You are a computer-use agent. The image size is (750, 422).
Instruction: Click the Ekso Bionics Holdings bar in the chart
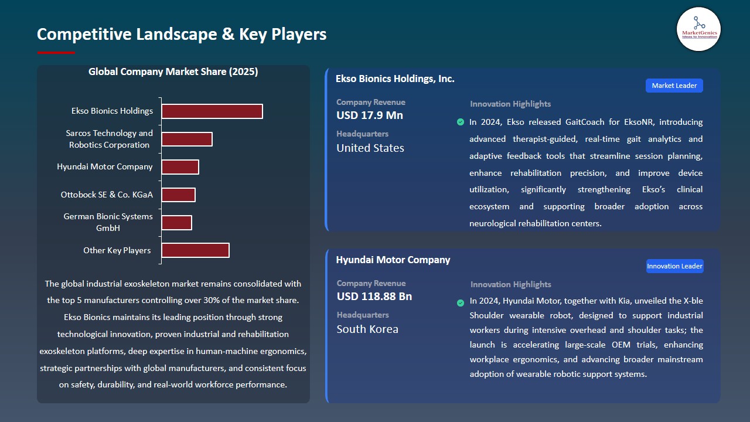tap(212, 111)
